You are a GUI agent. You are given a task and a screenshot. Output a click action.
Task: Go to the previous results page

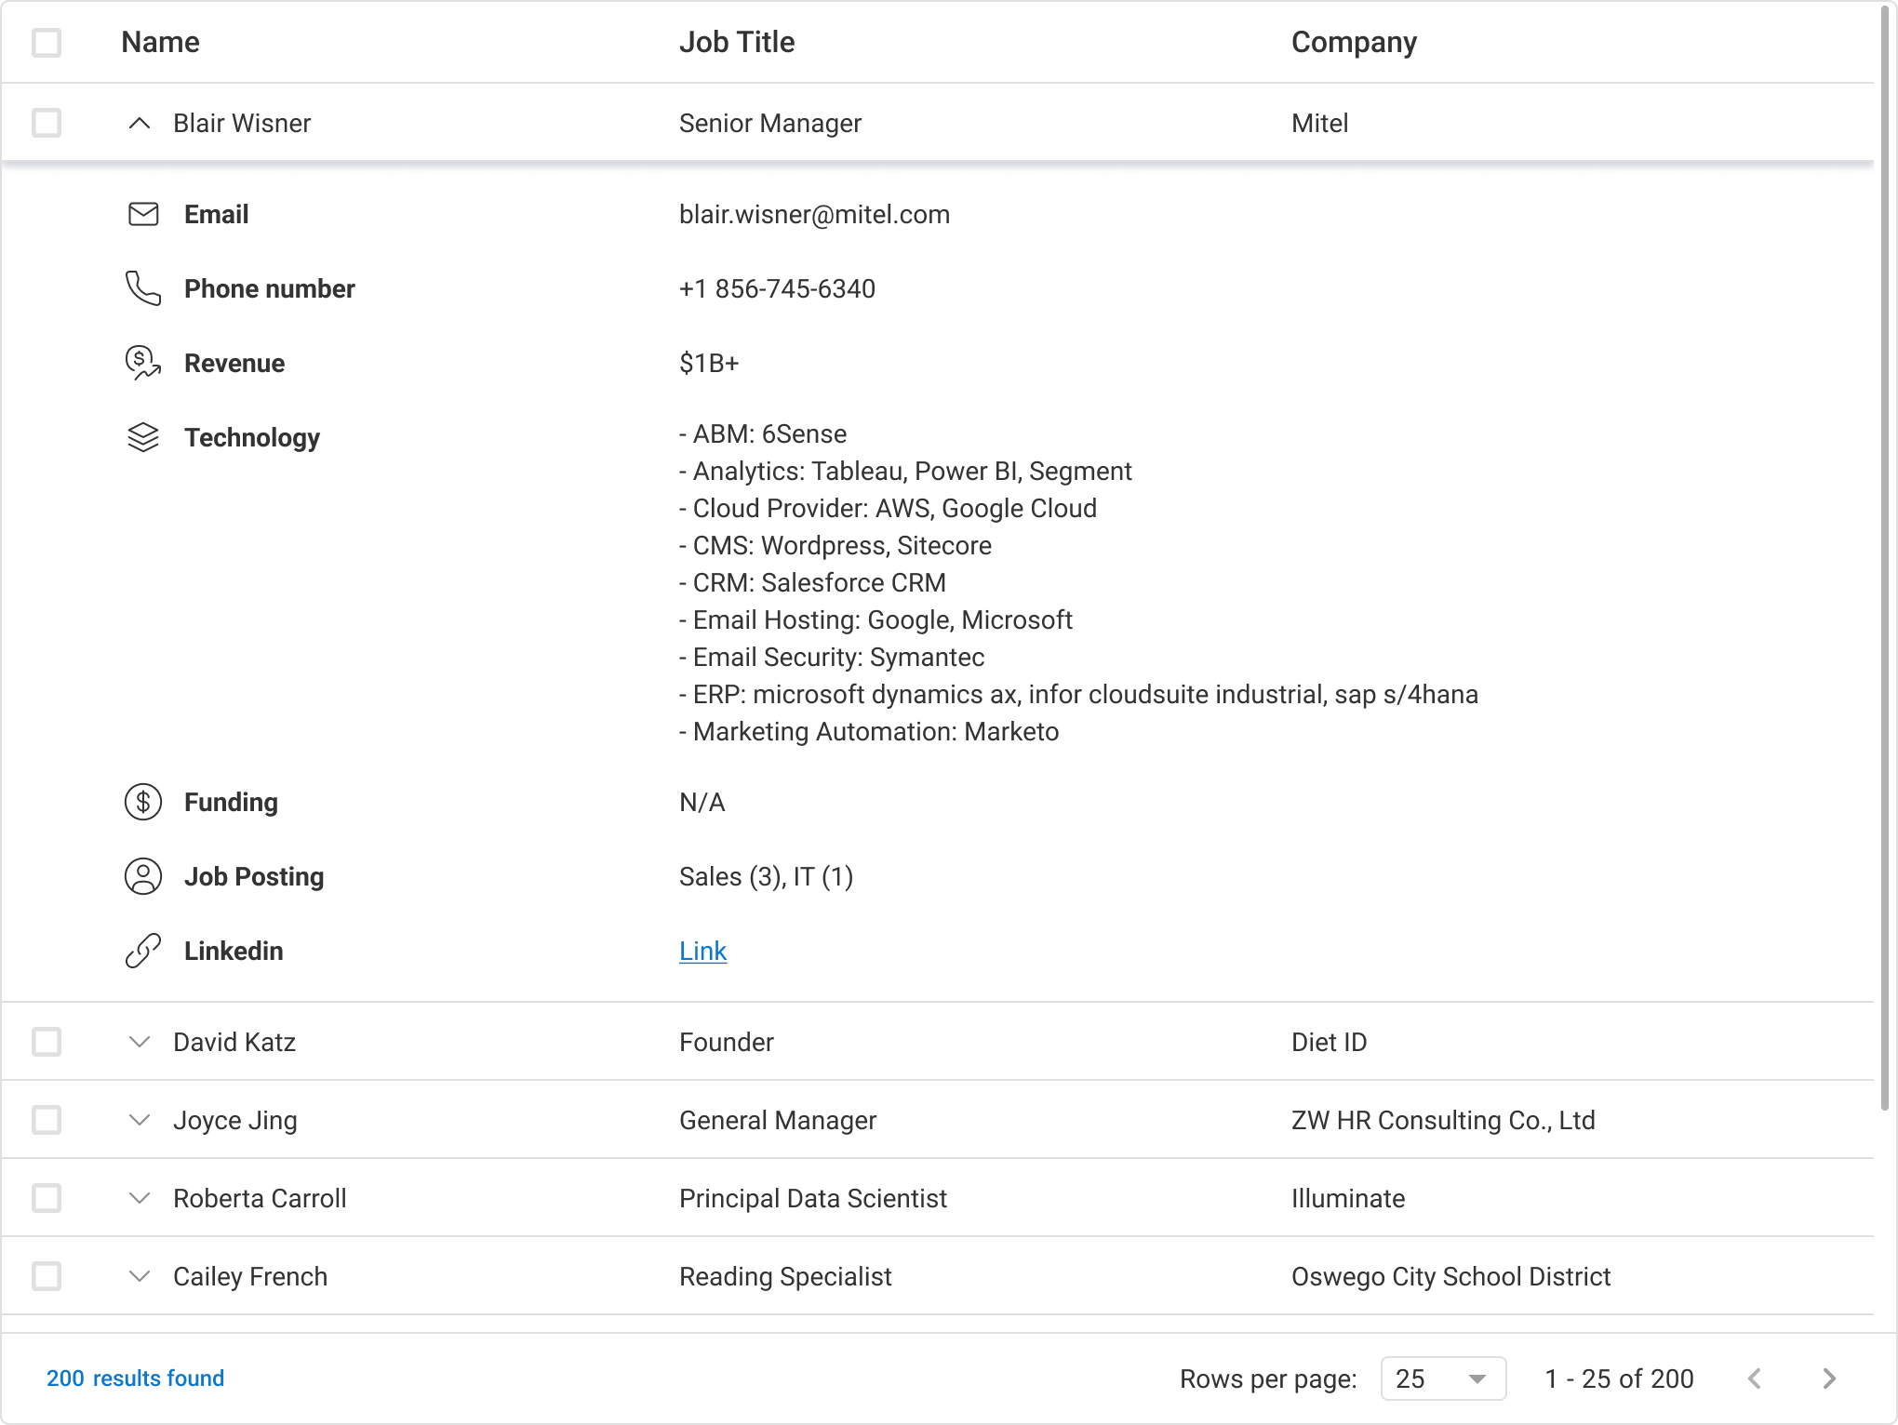coord(1755,1378)
